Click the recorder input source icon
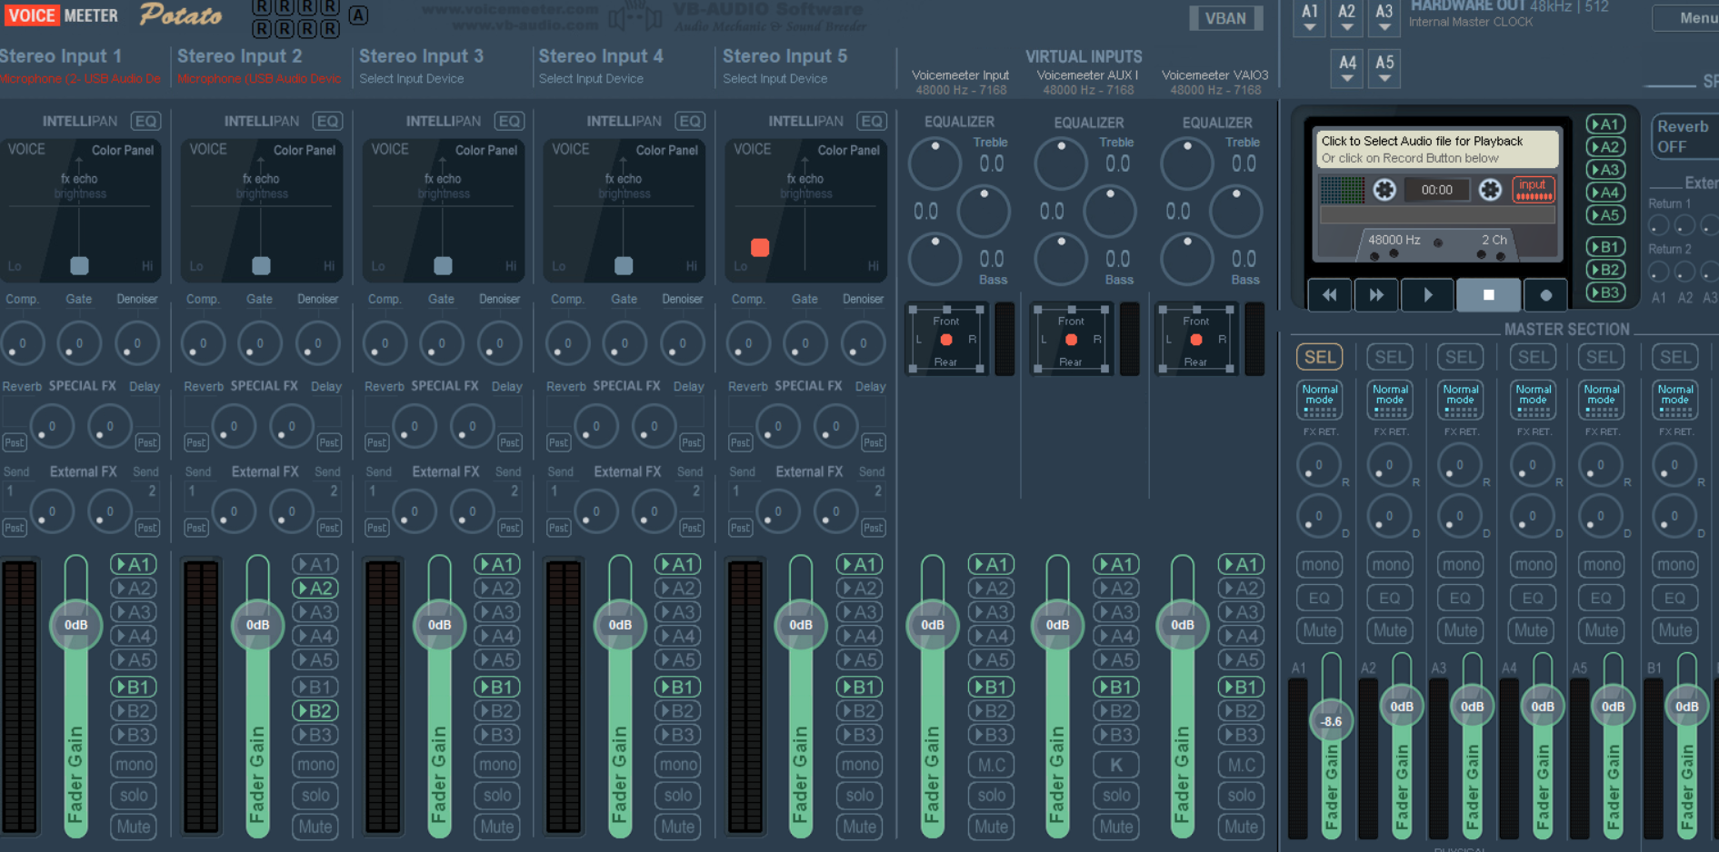Viewport: 1719px width, 852px height. 1534,189
